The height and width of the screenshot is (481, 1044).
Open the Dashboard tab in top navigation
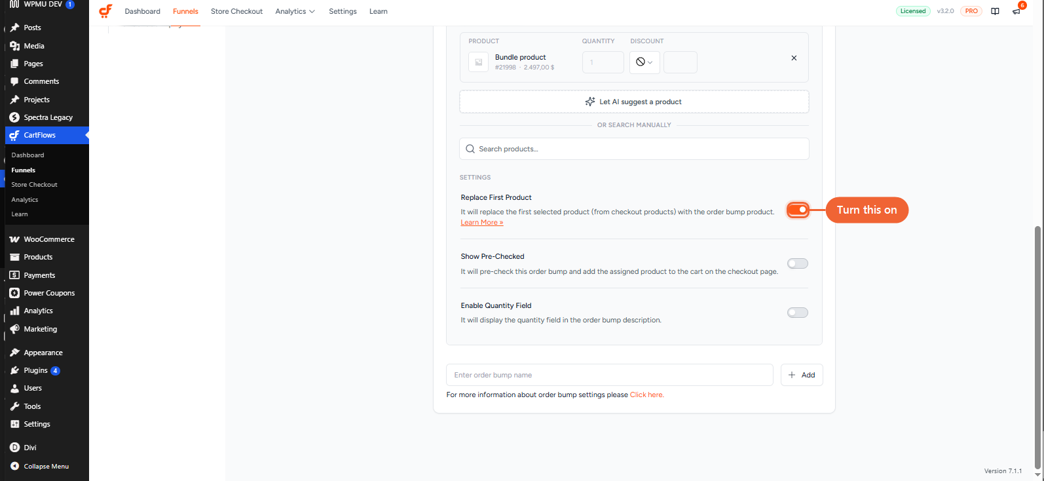tap(142, 11)
